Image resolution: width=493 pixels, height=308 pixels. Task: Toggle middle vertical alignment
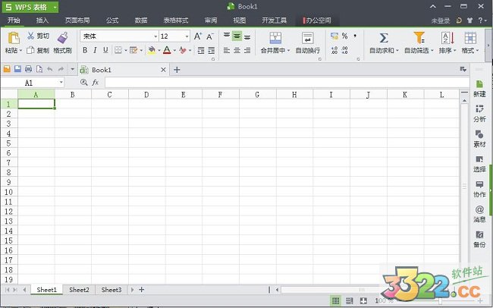click(237, 36)
